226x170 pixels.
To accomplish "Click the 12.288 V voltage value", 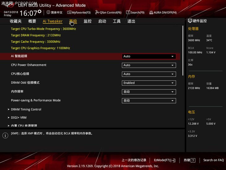I will [193, 124].
